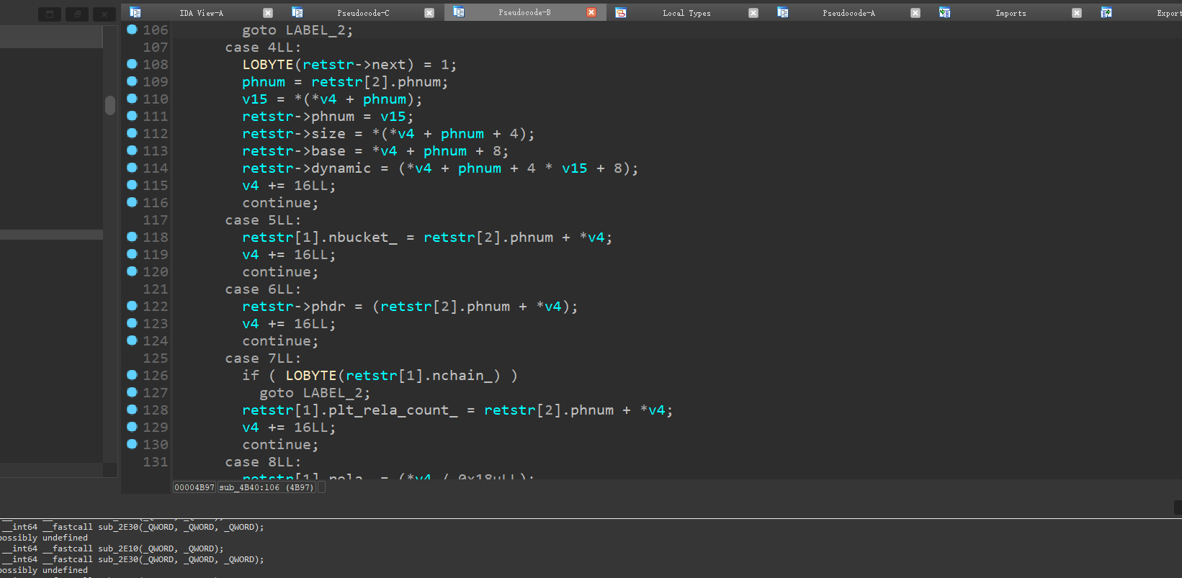Click line number 131
Screen dimensions: 1182x578
[155, 461]
